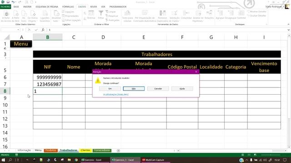Click Não in the Atenção dialog
Screen dimensions: 291x163
(134, 89)
